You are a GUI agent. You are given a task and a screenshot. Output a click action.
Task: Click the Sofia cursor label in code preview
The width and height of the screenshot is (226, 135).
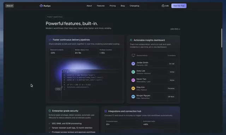(58, 89)
